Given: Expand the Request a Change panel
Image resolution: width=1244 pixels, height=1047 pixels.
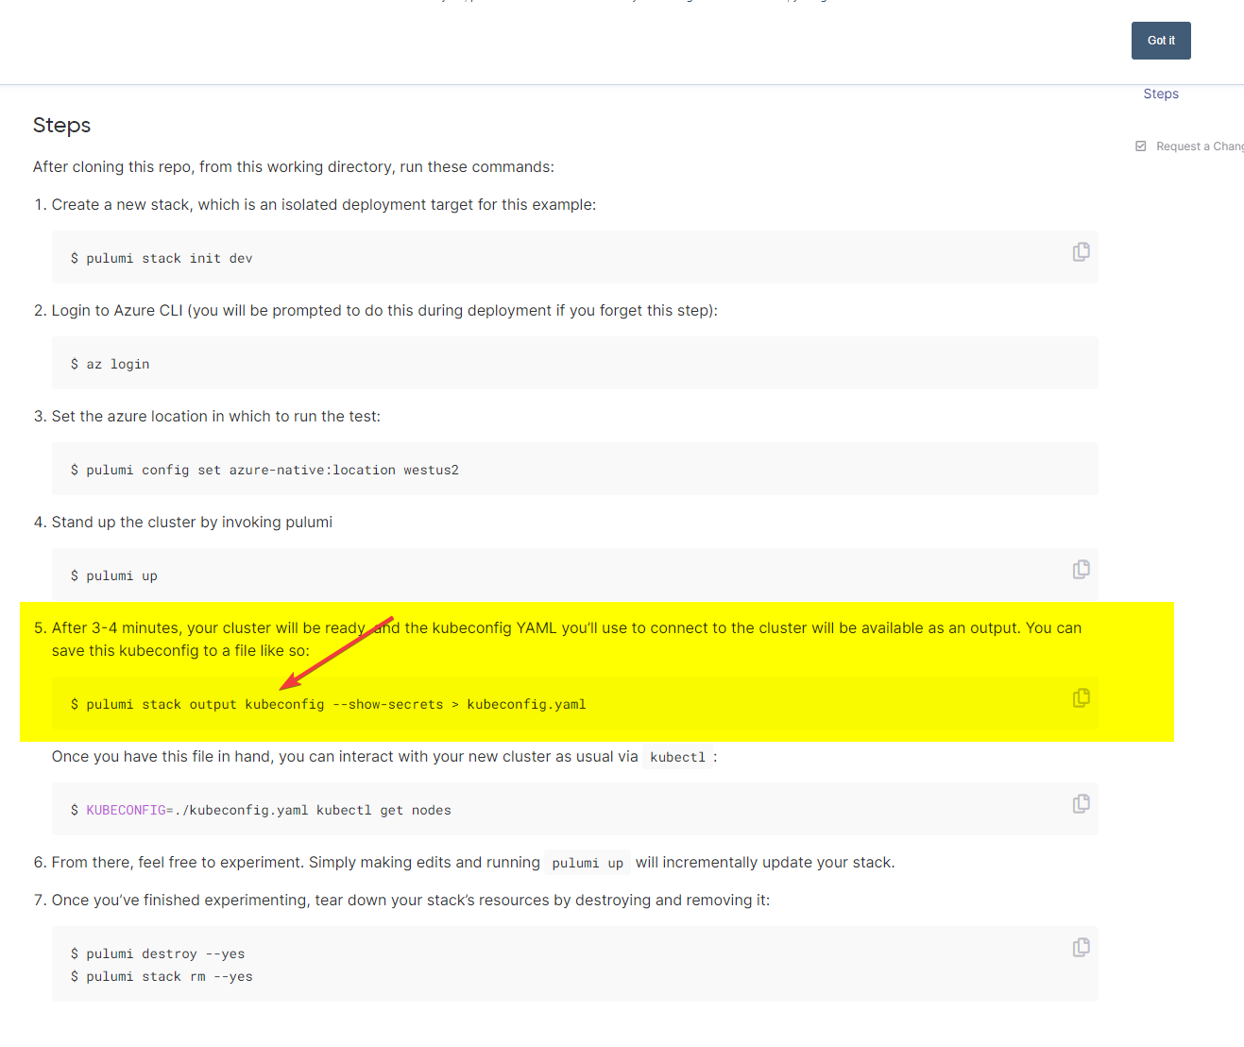Looking at the screenshot, I should (1200, 146).
